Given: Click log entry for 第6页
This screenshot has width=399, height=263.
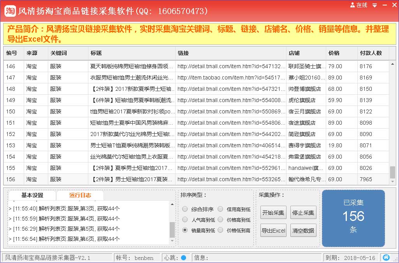Looking at the screenshot, I should point(64,239).
